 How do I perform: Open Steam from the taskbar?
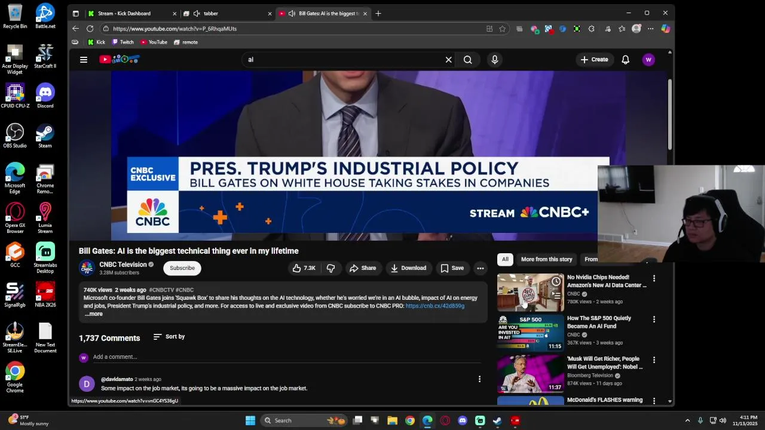(497, 420)
